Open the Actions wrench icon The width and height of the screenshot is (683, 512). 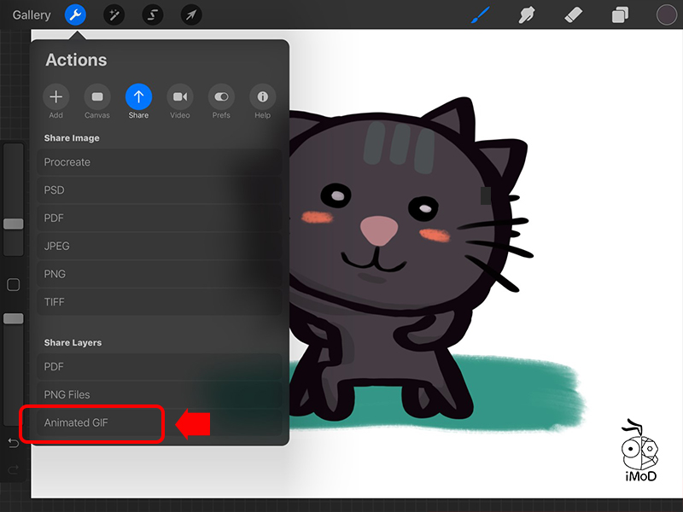coord(77,15)
